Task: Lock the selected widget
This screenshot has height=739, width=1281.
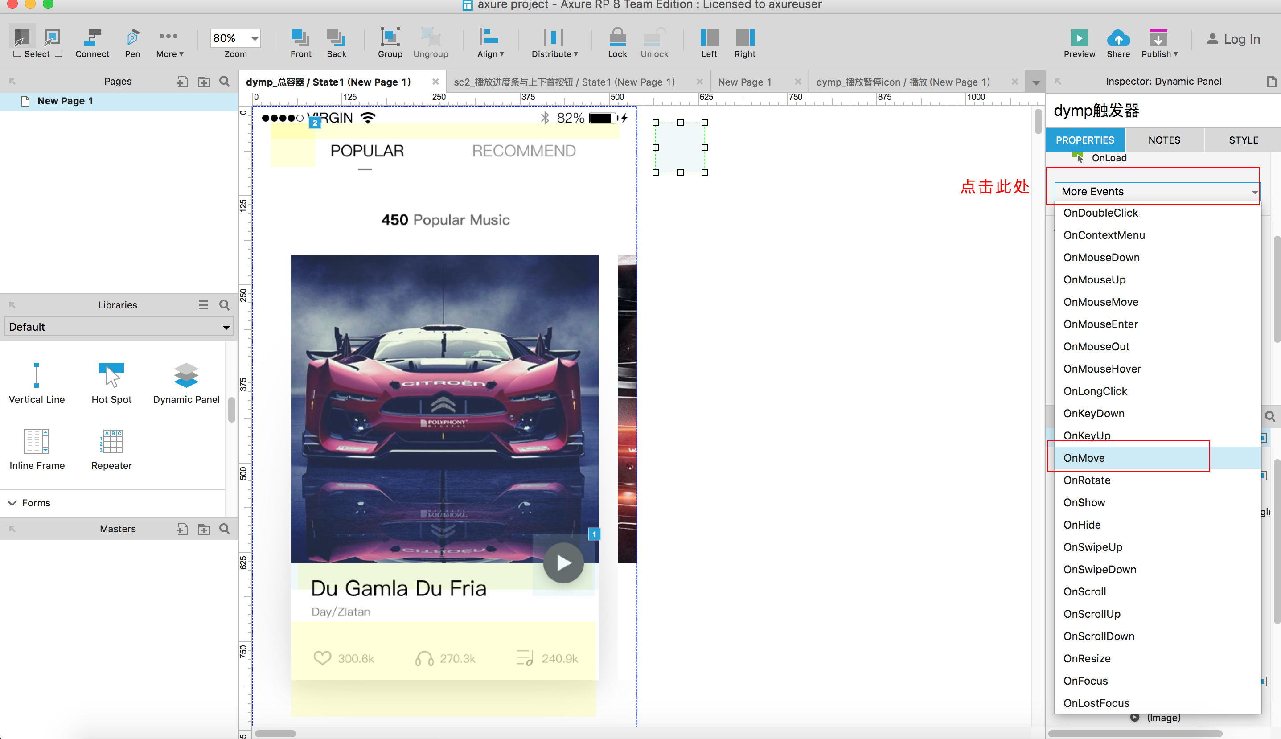Action: coord(617,43)
